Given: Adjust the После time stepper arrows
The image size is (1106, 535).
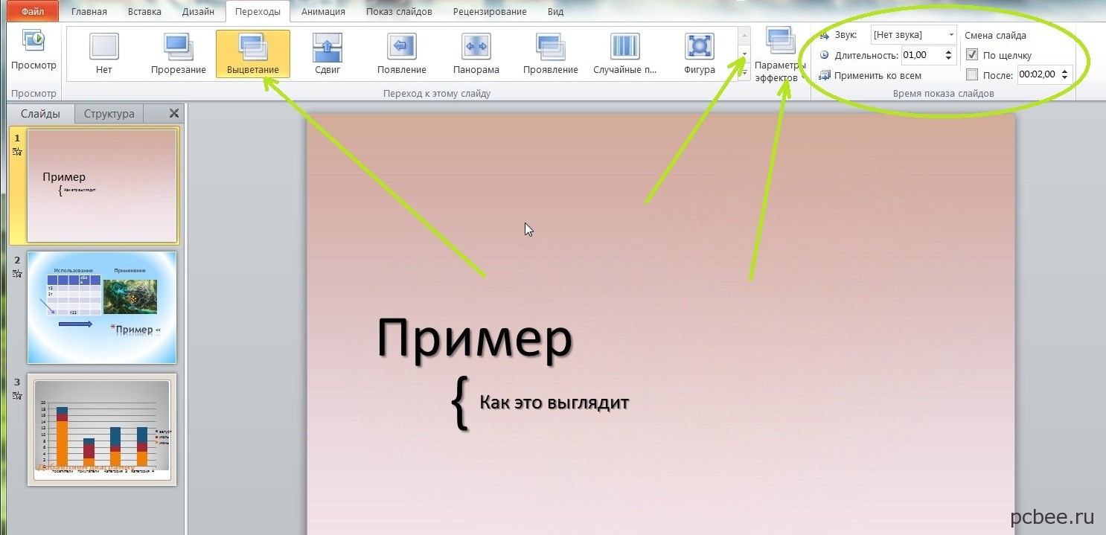Looking at the screenshot, I should point(1065,74).
